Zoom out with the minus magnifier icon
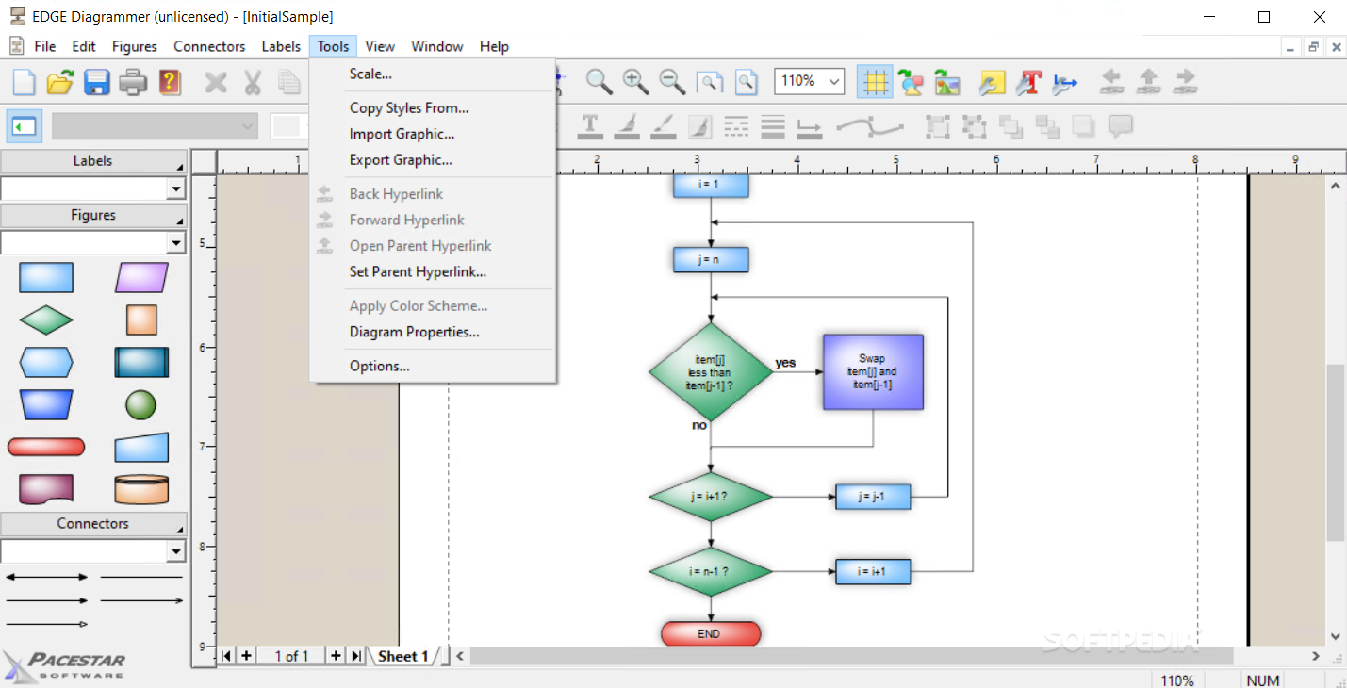 coord(672,82)
